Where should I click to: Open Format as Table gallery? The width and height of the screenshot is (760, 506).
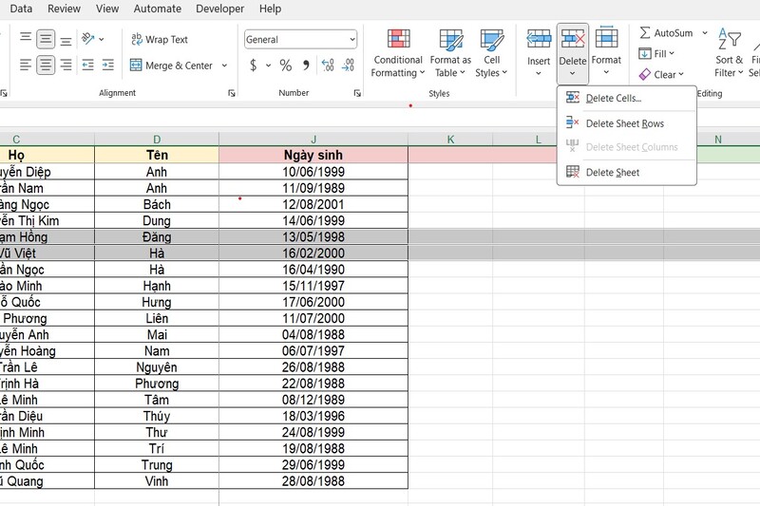click(450, 53)
